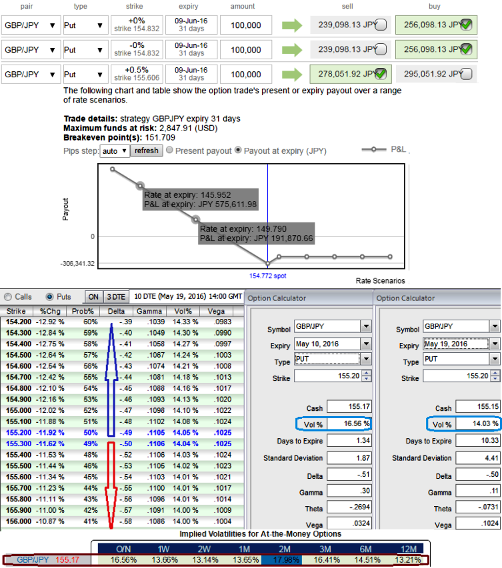
Task: Open the Pips step auto dropdown
Action: click(x=114, y=151)
